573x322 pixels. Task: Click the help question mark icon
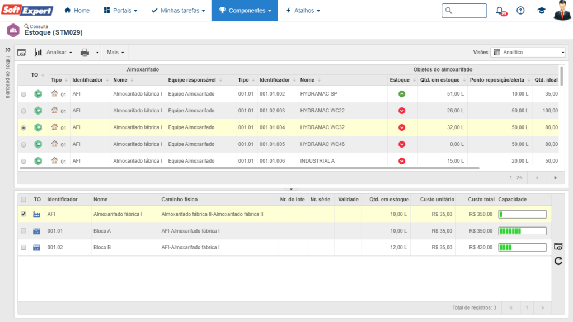point(520,11)
